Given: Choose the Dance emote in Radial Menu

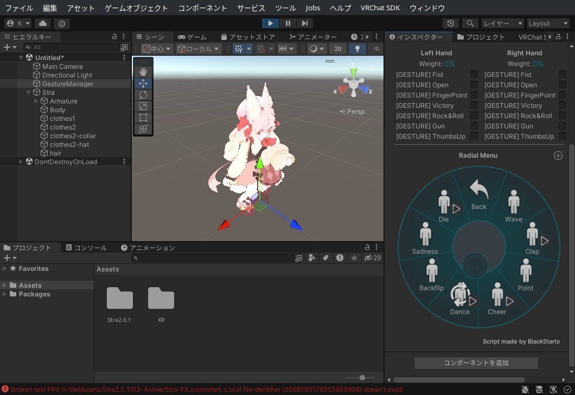Looking at the screenshot, I should 460,299.
